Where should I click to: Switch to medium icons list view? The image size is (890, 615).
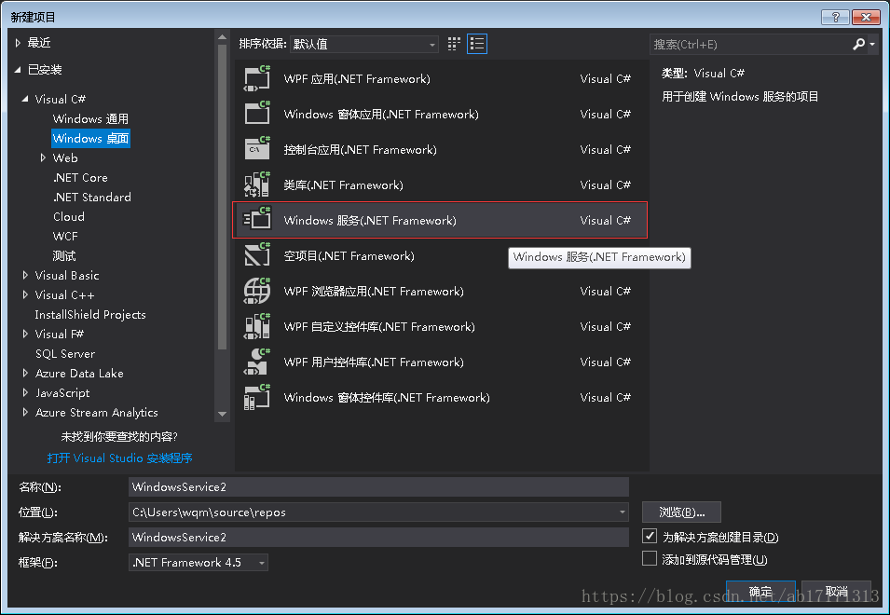click(477, 44)
